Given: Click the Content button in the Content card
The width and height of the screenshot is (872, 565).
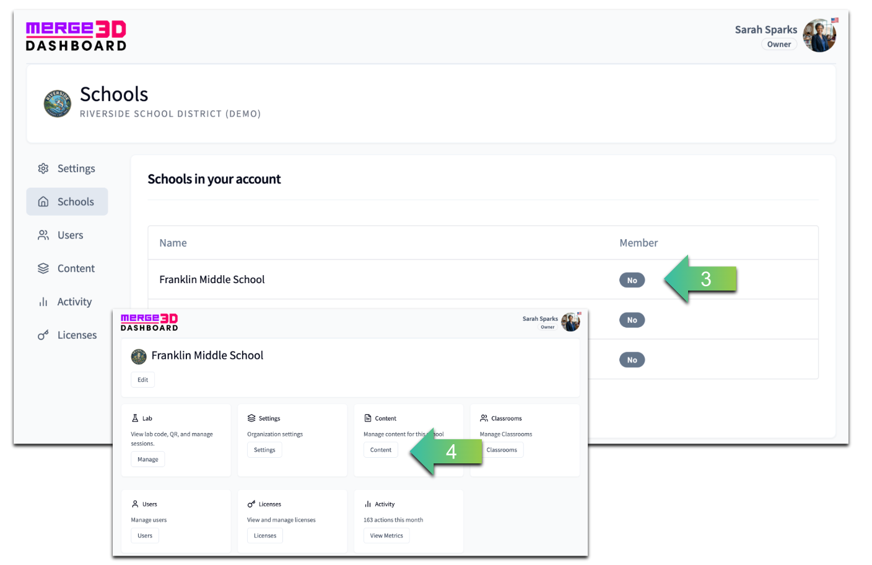Looking at the screenshot, I should coord(381,450).
